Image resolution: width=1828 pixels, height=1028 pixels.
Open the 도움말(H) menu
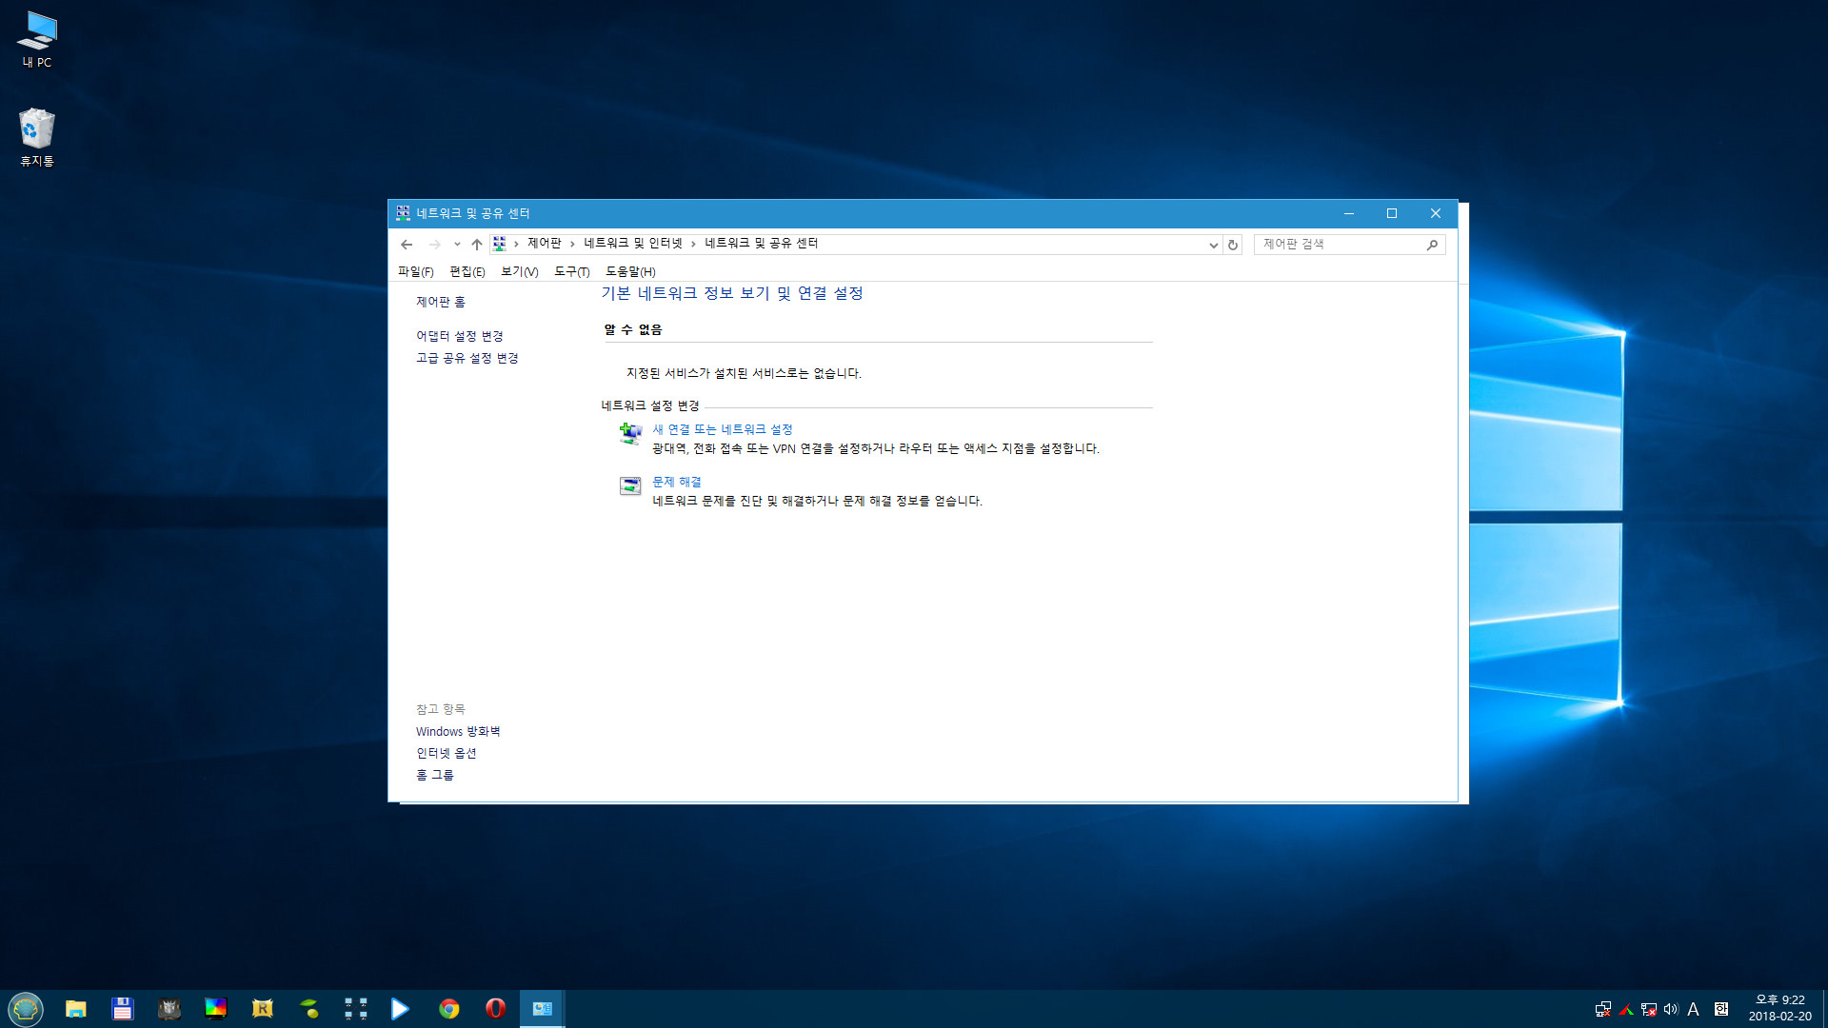(630, 272)
